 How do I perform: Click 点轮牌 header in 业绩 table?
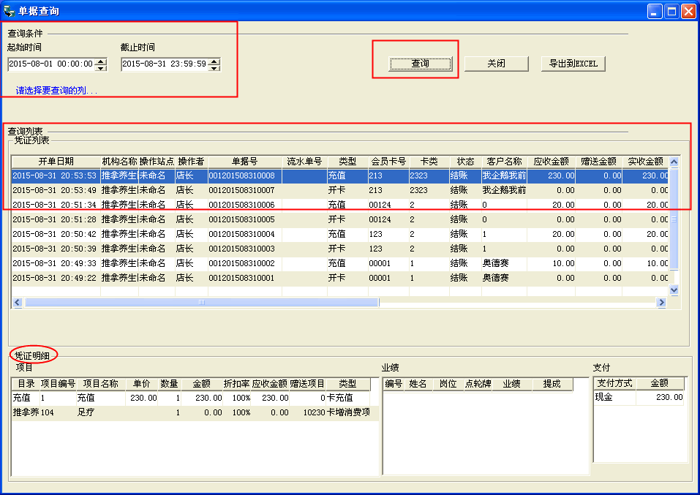(478, 384)
